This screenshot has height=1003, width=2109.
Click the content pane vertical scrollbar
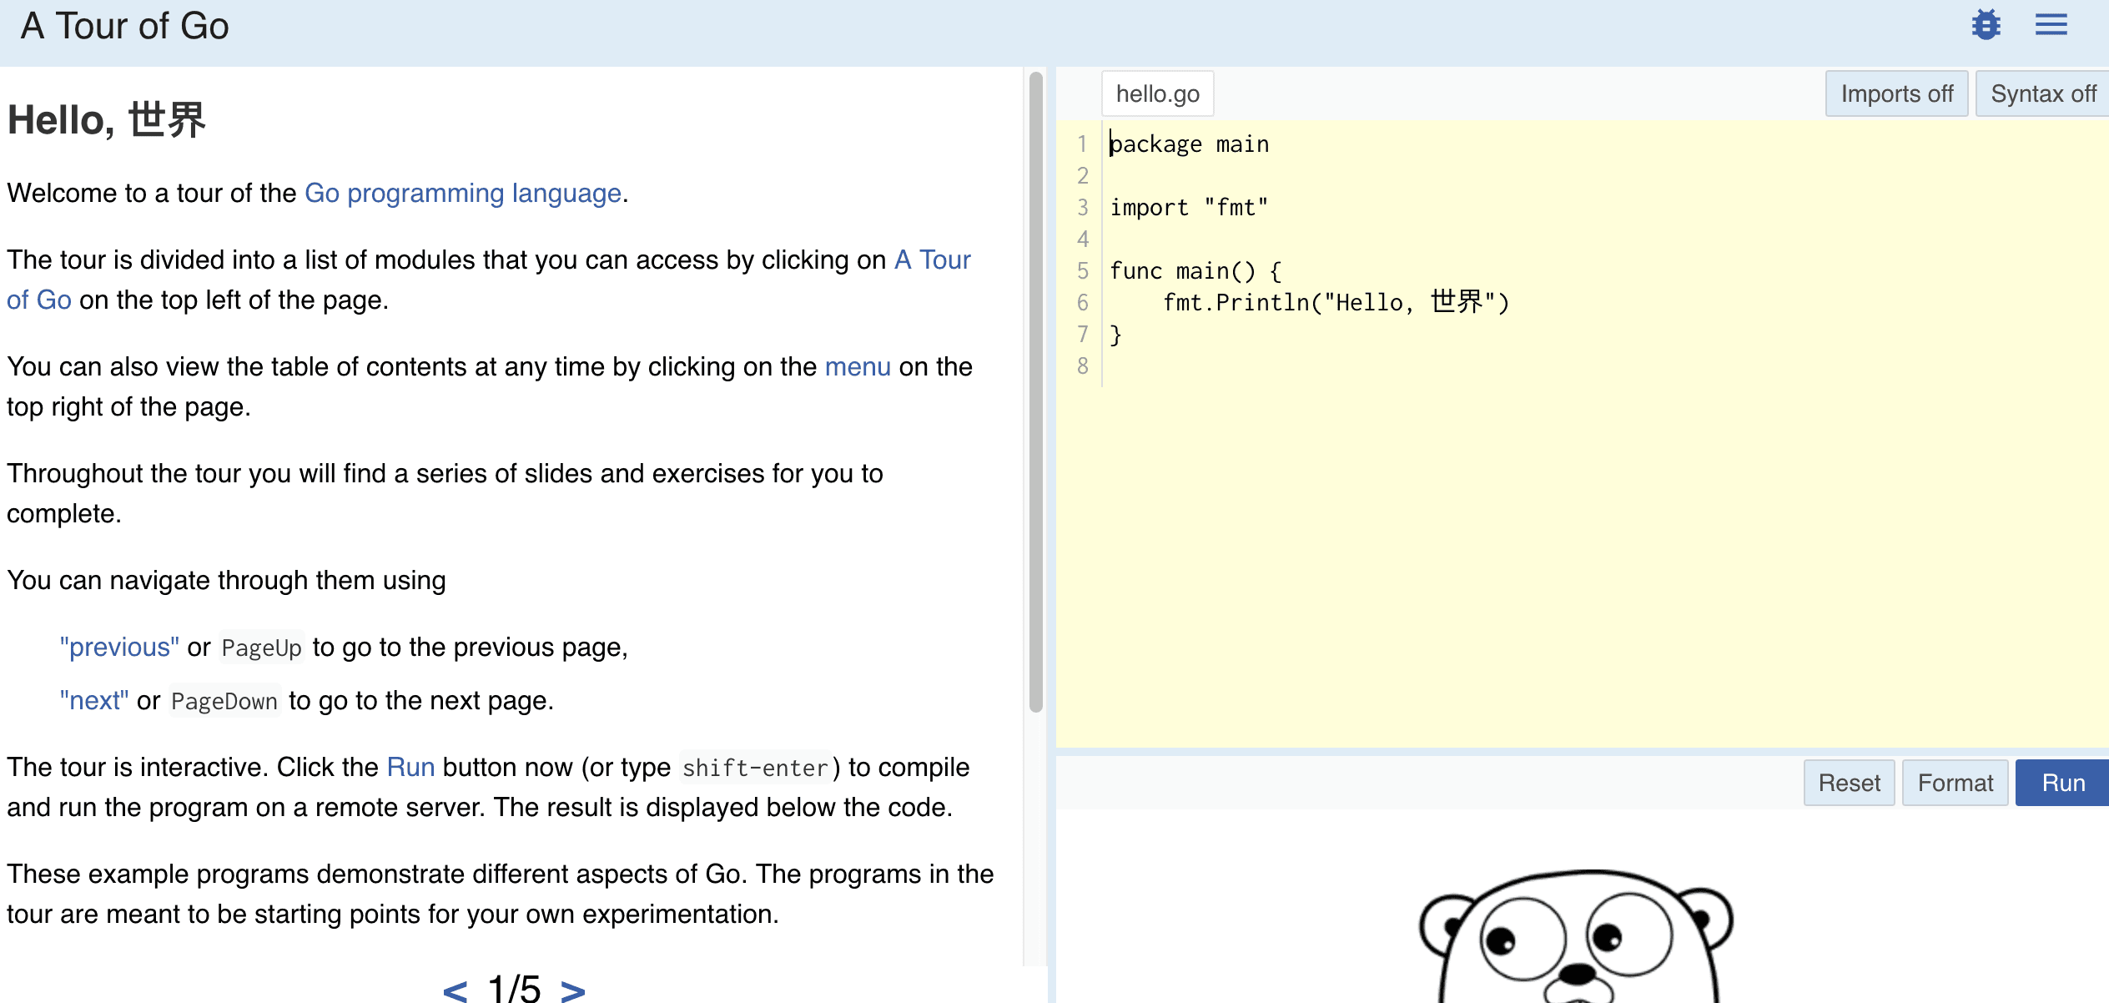(x=1036, y=392)
